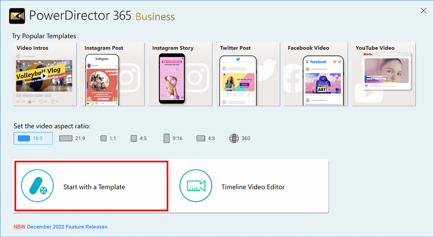Open the Video Intros template

45,74
